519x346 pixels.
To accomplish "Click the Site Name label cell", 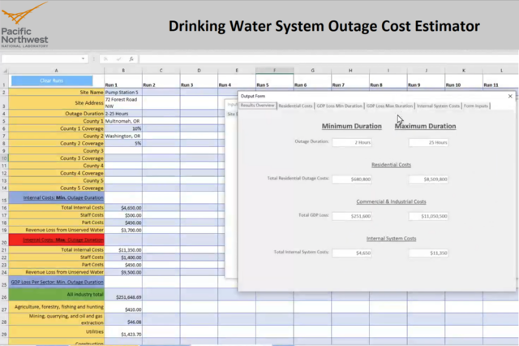I will (x=56, y=92).
